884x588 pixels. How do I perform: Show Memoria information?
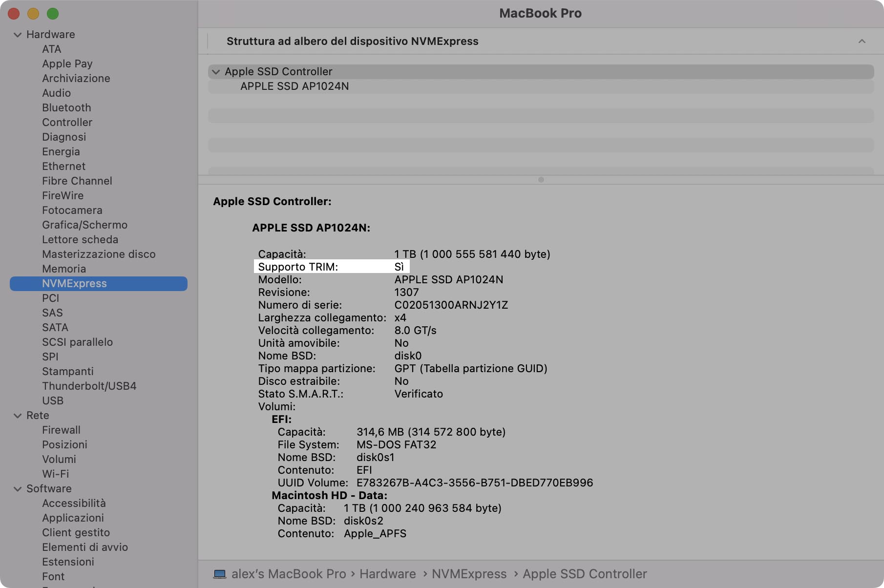(x=64, y=269)
